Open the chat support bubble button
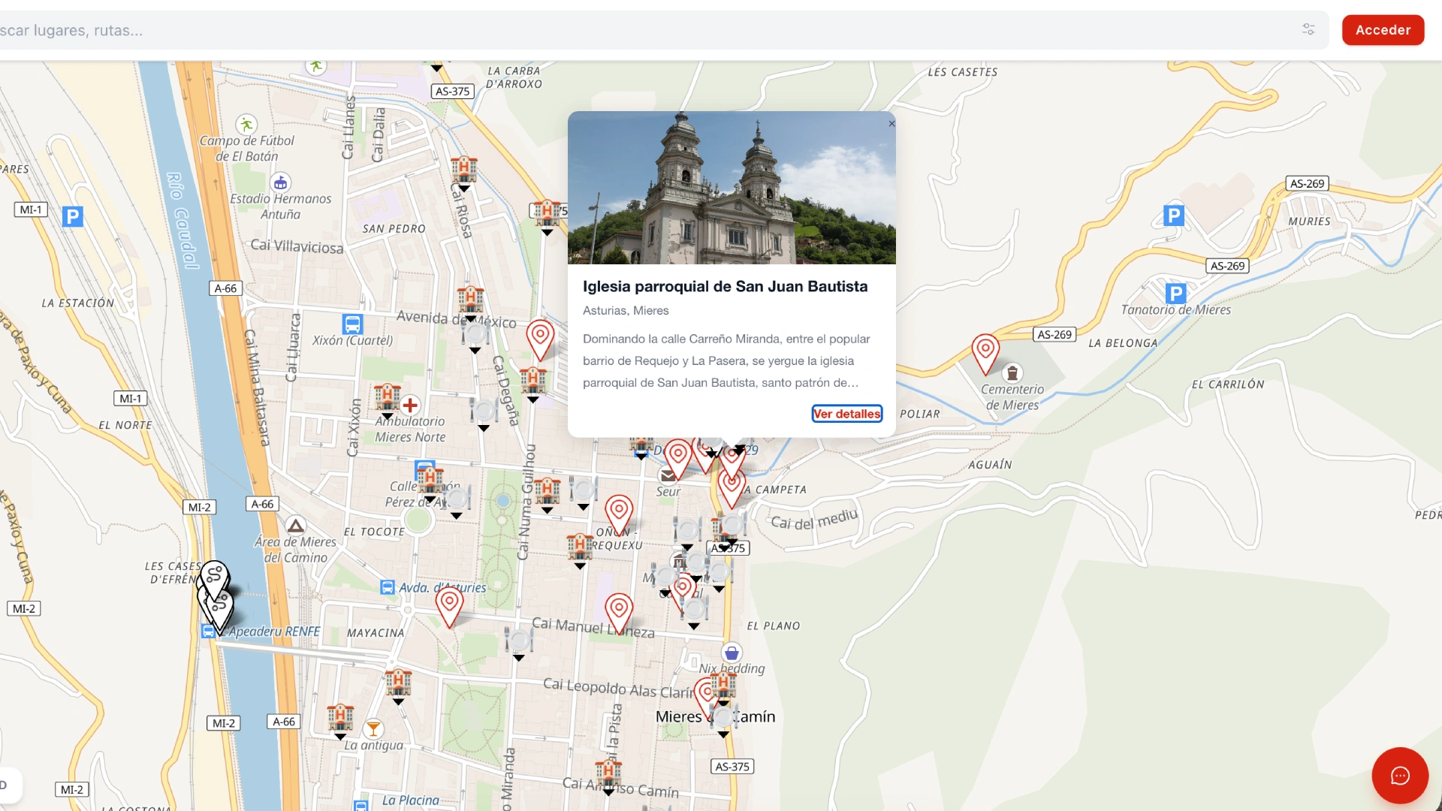 [1400, 776]
